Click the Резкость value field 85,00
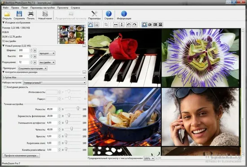Image resolution: width=247 pixels, height=167 pixels. [x=52, y=109]
